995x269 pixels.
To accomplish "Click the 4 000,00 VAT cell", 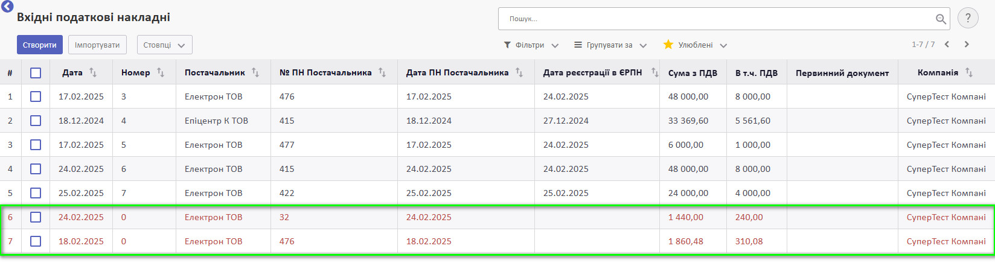I will [x=753, y=193].
